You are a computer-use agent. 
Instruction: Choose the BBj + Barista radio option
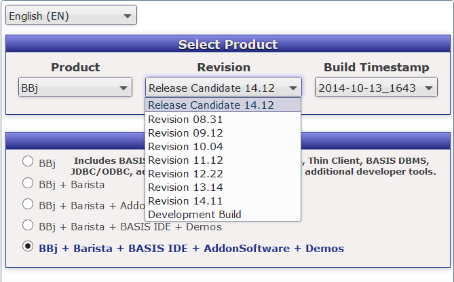28,183
